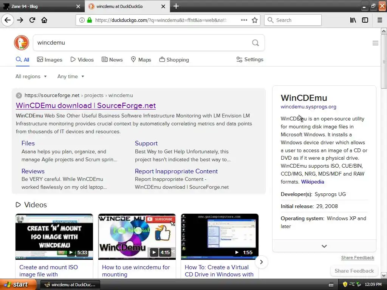This screenshot has height=290, width=387.
Task: Play the 5:33 Create 'N' Mount video
Action: pyautogui.click(x=54, y=236)
